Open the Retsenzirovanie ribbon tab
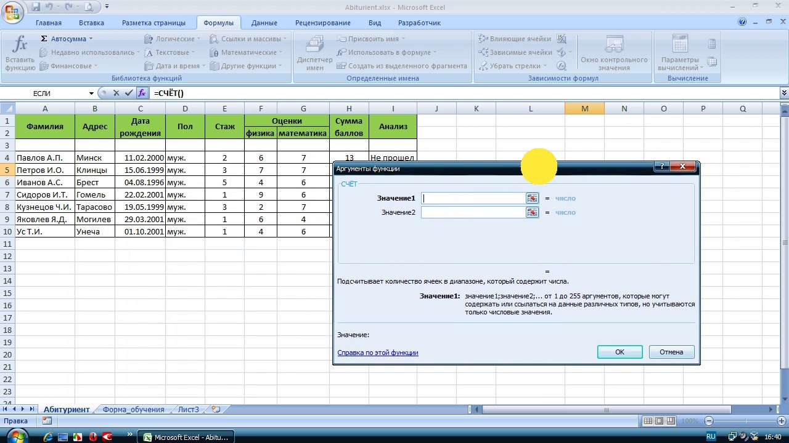 pos(323,23)
